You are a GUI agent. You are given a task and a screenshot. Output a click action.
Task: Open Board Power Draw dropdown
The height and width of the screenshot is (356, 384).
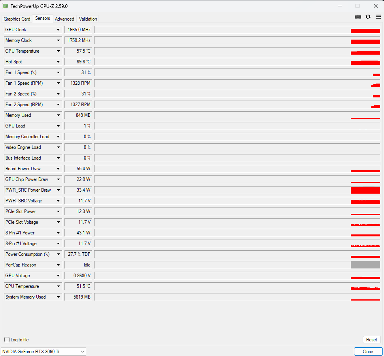[58, 169]
